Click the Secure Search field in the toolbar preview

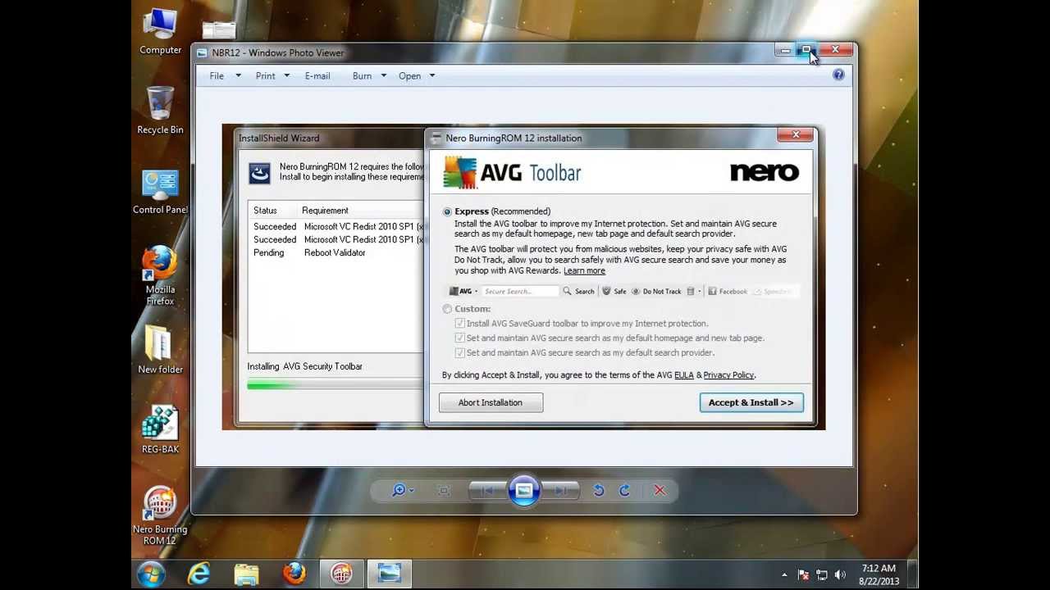pos(520,291)
